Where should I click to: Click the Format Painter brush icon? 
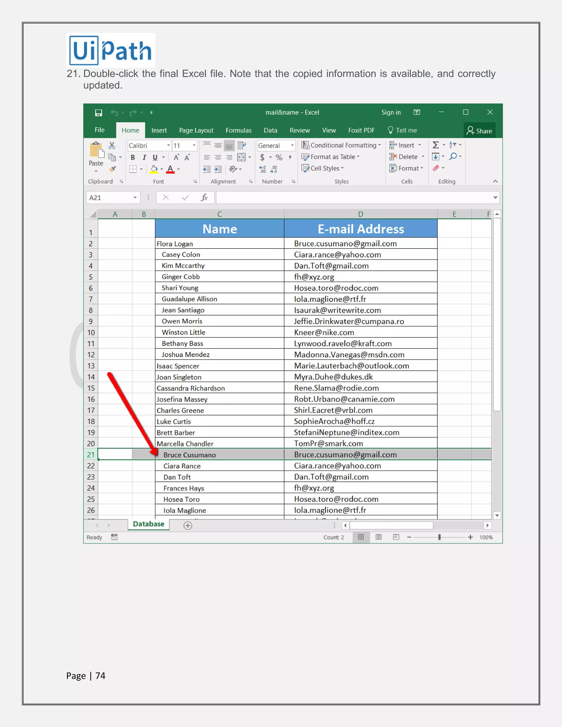(x=113, y=169)
